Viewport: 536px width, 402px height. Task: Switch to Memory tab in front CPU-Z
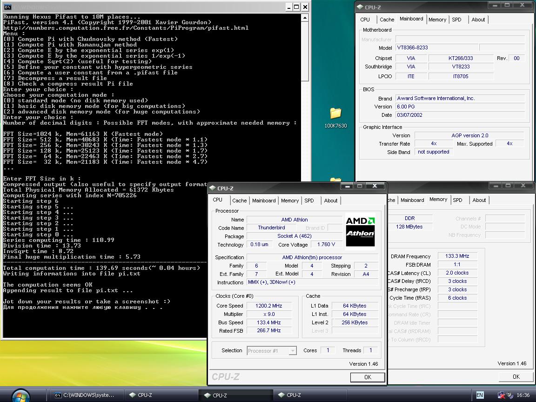coord(290,201)
